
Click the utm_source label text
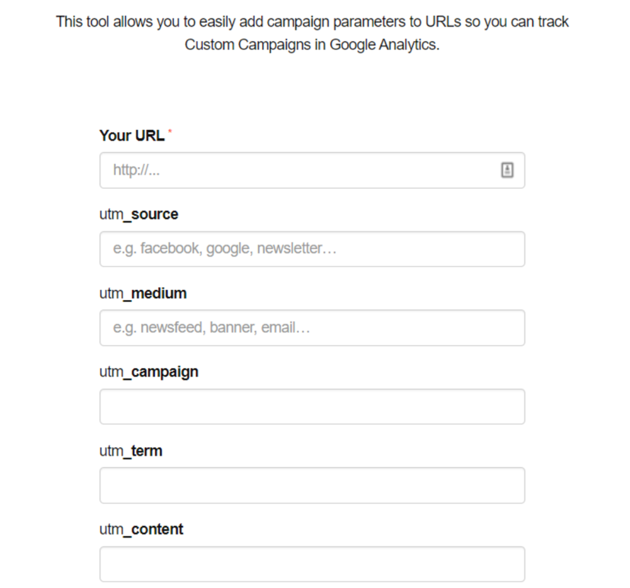coord(139,215)
